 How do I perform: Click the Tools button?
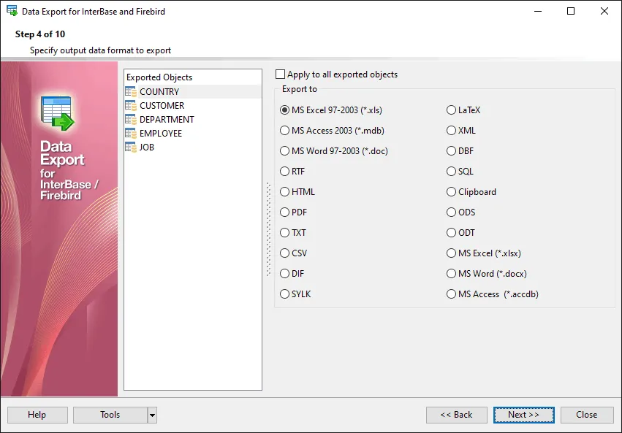[x=110, y=415]
